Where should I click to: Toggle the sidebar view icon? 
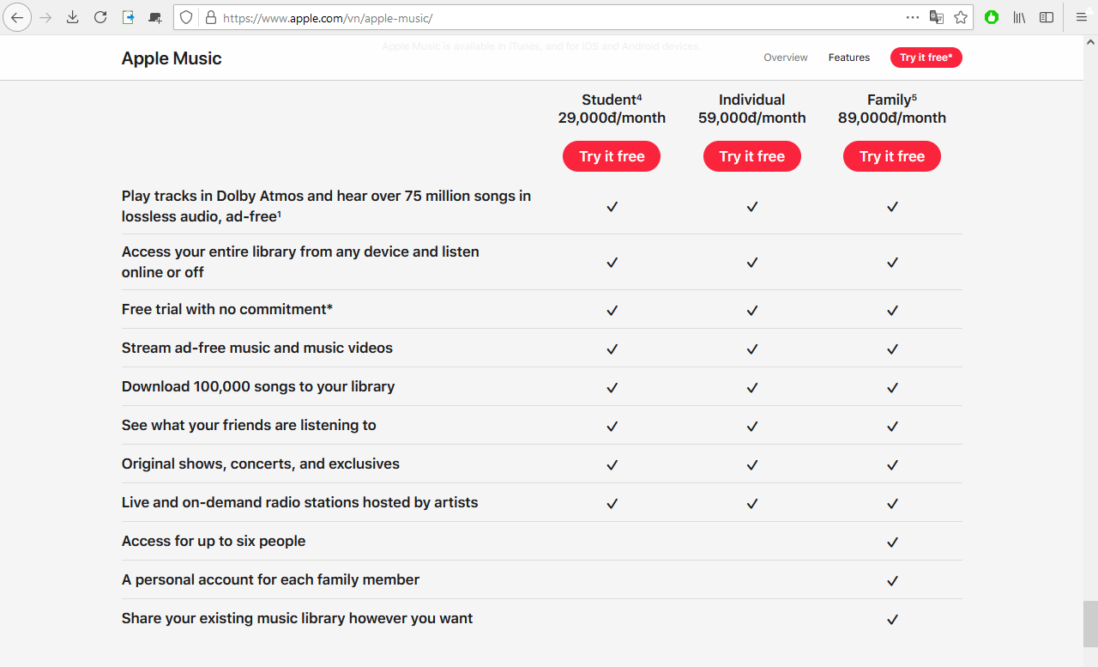click(x=1047, y=17)
